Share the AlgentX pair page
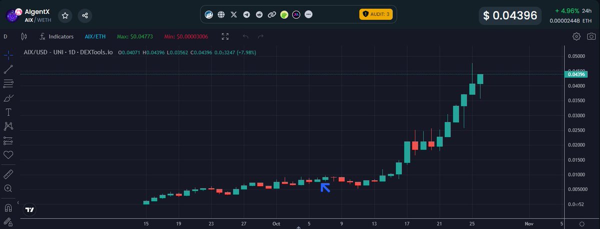This screenshot has width=600, height=229. [x=85, y=15]
